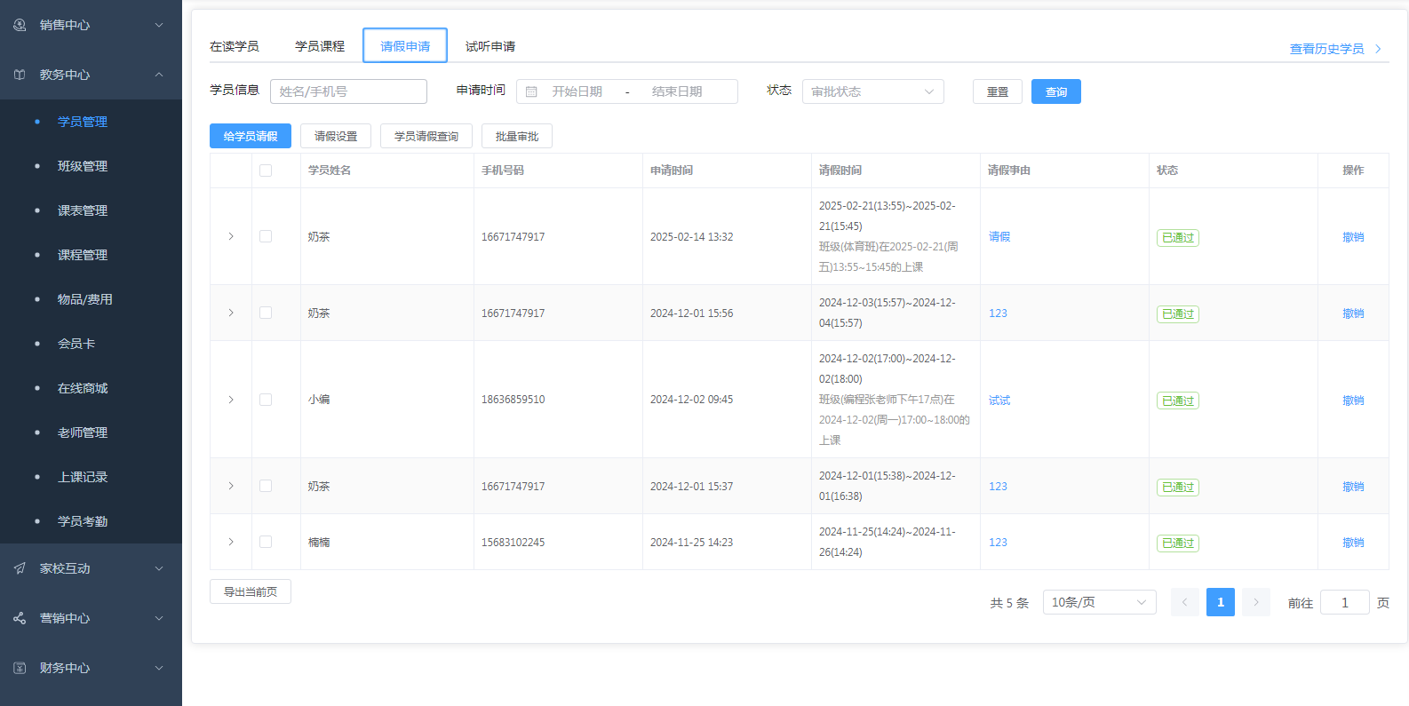Click 撤销 for the 小编 row
The width and height of the screenshot is (1409, 706).
[1353, 401]
